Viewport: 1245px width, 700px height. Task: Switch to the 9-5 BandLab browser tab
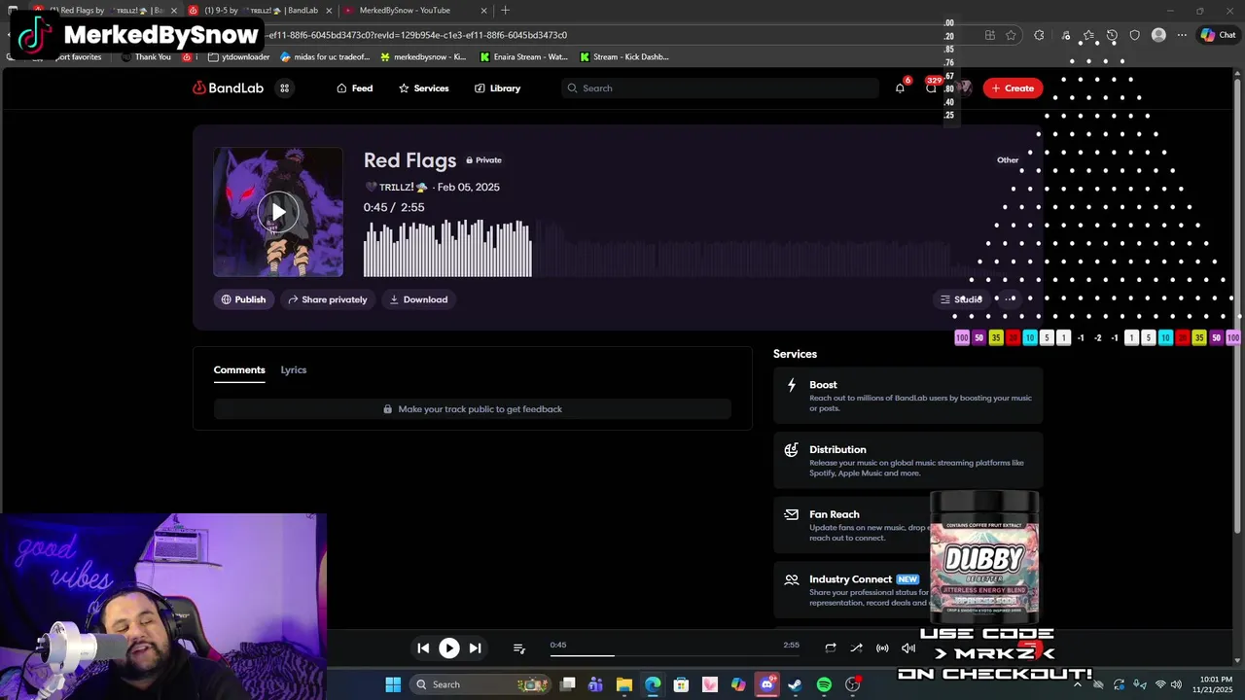click(259, 11)
